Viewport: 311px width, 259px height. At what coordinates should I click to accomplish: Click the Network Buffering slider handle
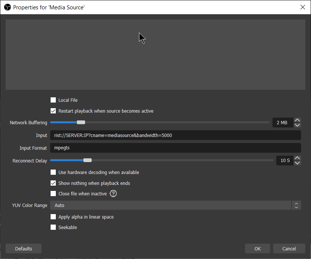click(x=81, y=122)
